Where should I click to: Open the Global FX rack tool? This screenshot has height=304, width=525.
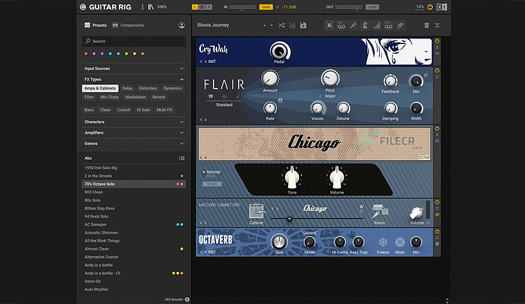coord(329,25)
